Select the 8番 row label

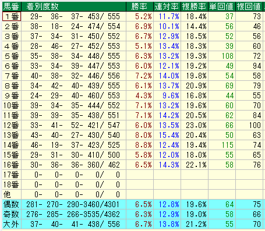pos(12,86)
